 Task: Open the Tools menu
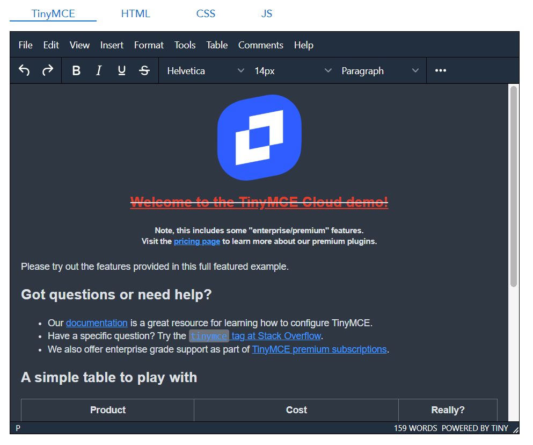(185, 45)
